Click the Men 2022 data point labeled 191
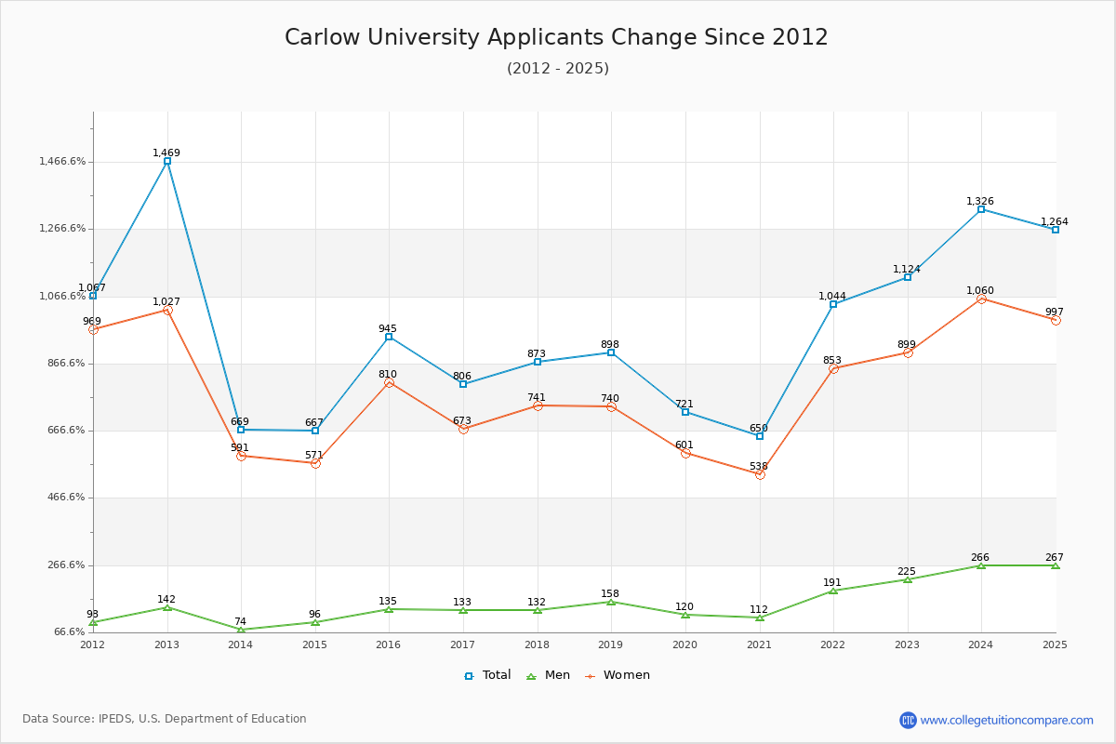This screenshot has width=1116, height=744. (833, 591)
